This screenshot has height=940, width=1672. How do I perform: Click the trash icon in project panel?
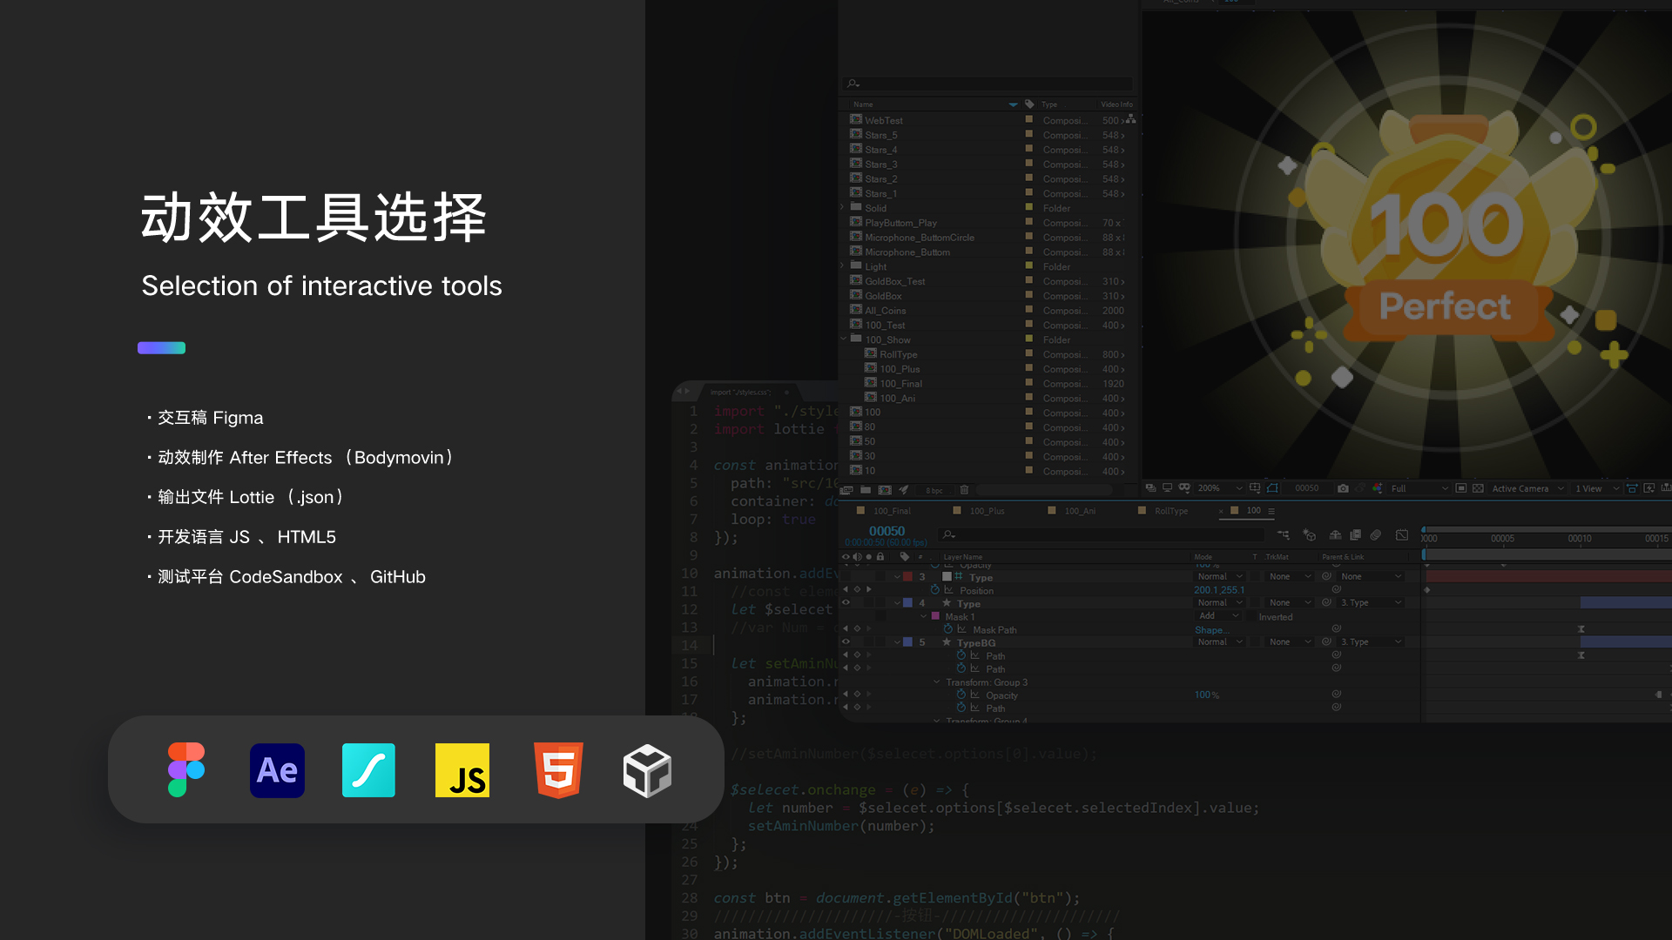964,490
